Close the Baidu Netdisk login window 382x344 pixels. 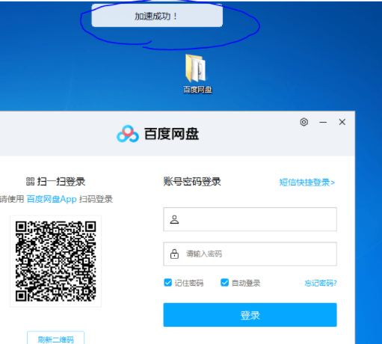342,122
